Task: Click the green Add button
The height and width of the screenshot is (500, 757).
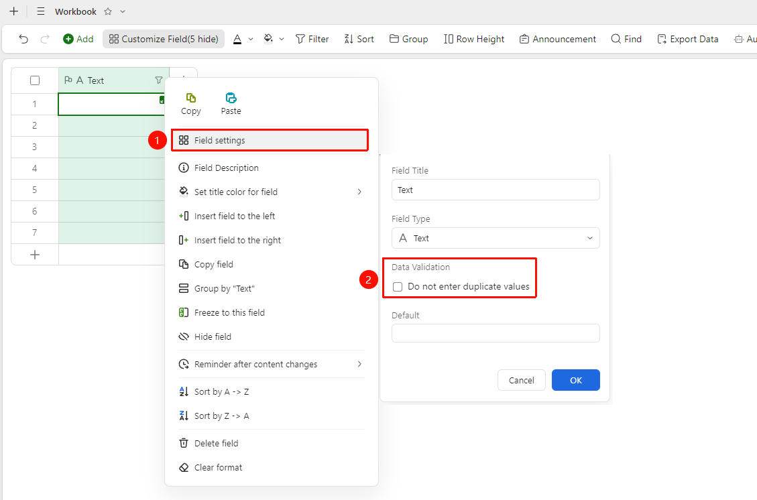Action: tap(78, 39)
